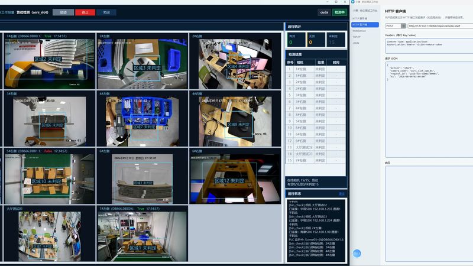Click the green 检测中 status badge

(x=339, y=12)
